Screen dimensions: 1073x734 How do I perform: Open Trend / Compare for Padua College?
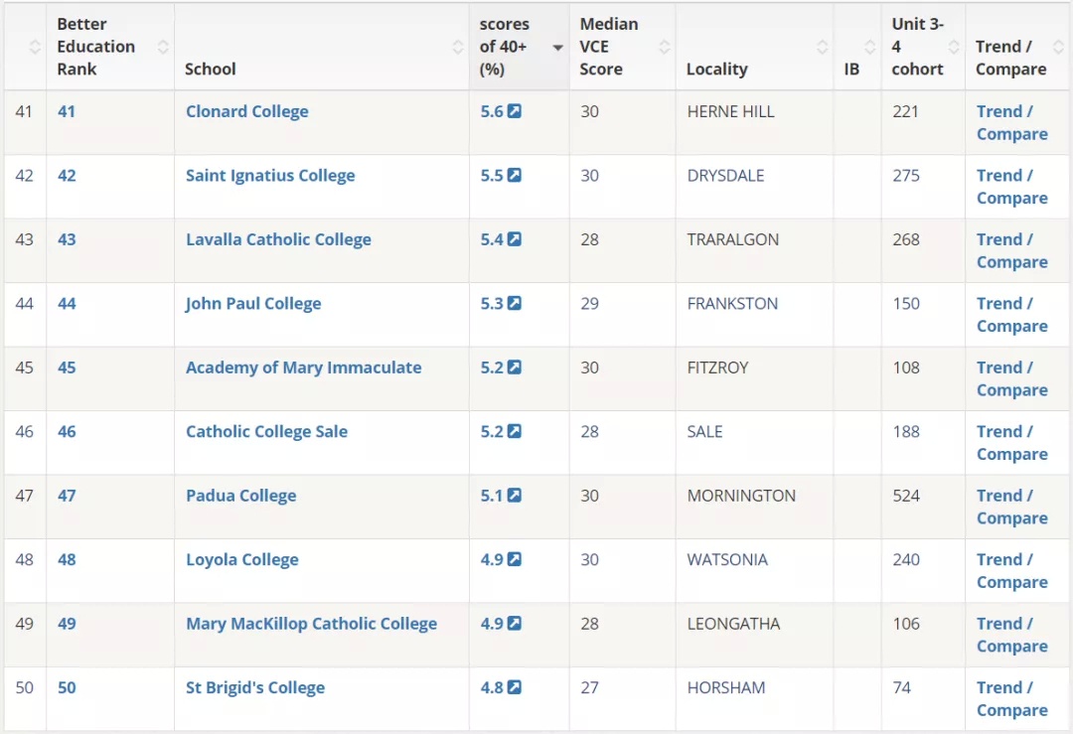(x=1012, y=507)
